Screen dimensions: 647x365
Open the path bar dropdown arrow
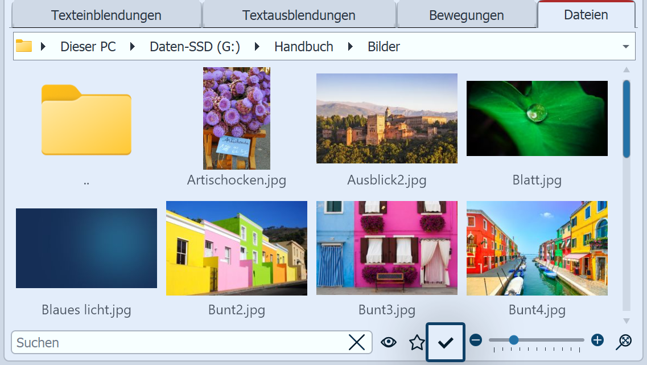tap(625, 46)
